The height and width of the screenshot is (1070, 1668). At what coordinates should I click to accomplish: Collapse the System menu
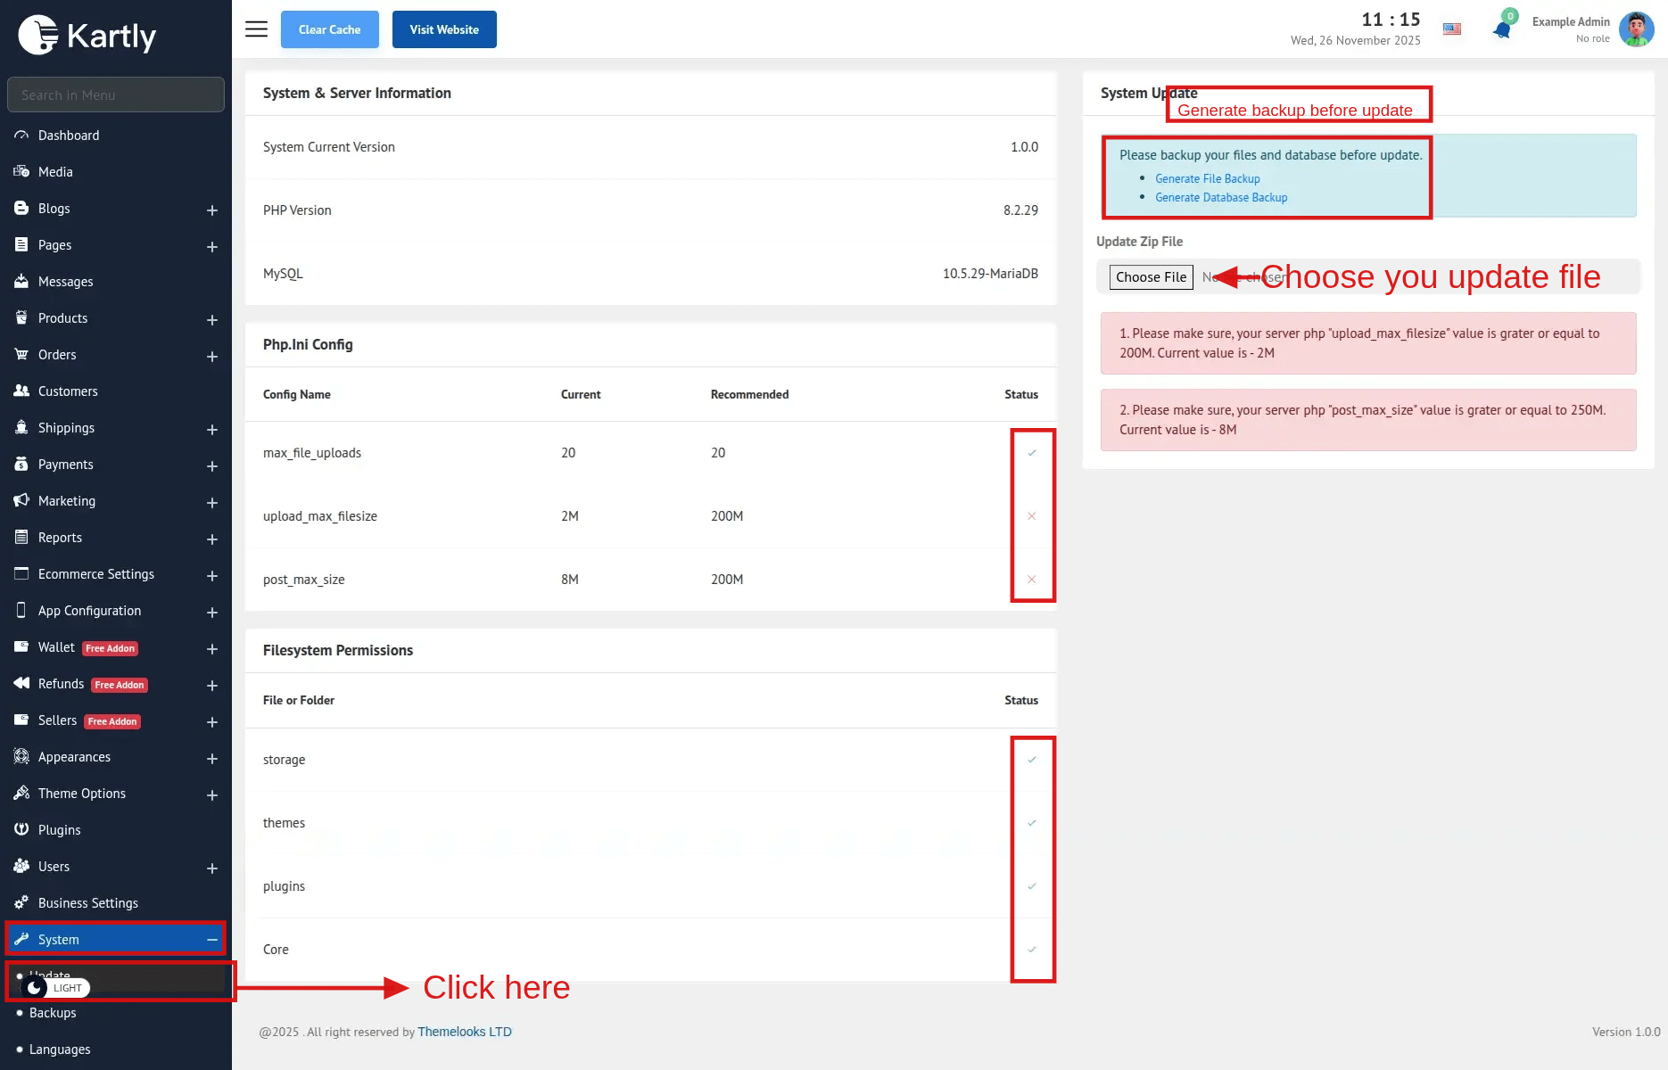tap(212, 940)
